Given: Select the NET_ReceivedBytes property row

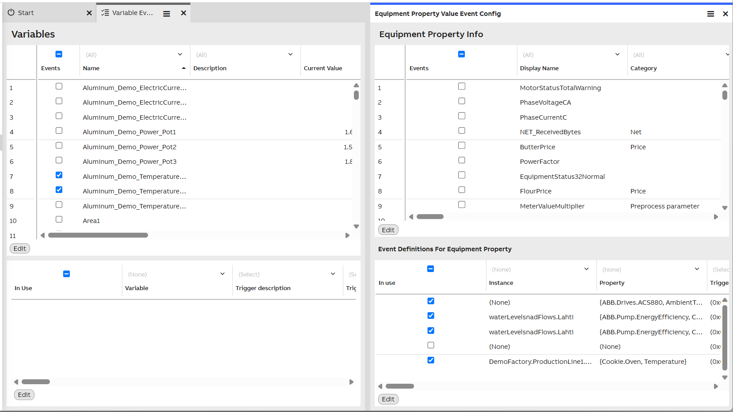Looking at the screenshot, I should click(563, 132).
